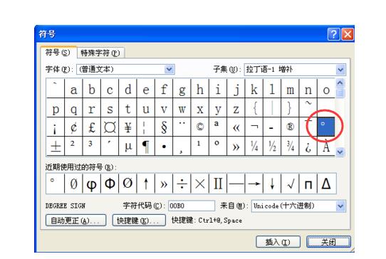Open the 子集 subset dropdown
The height and width of the screenshot is (259, 386).
click(x=340, y=70)
